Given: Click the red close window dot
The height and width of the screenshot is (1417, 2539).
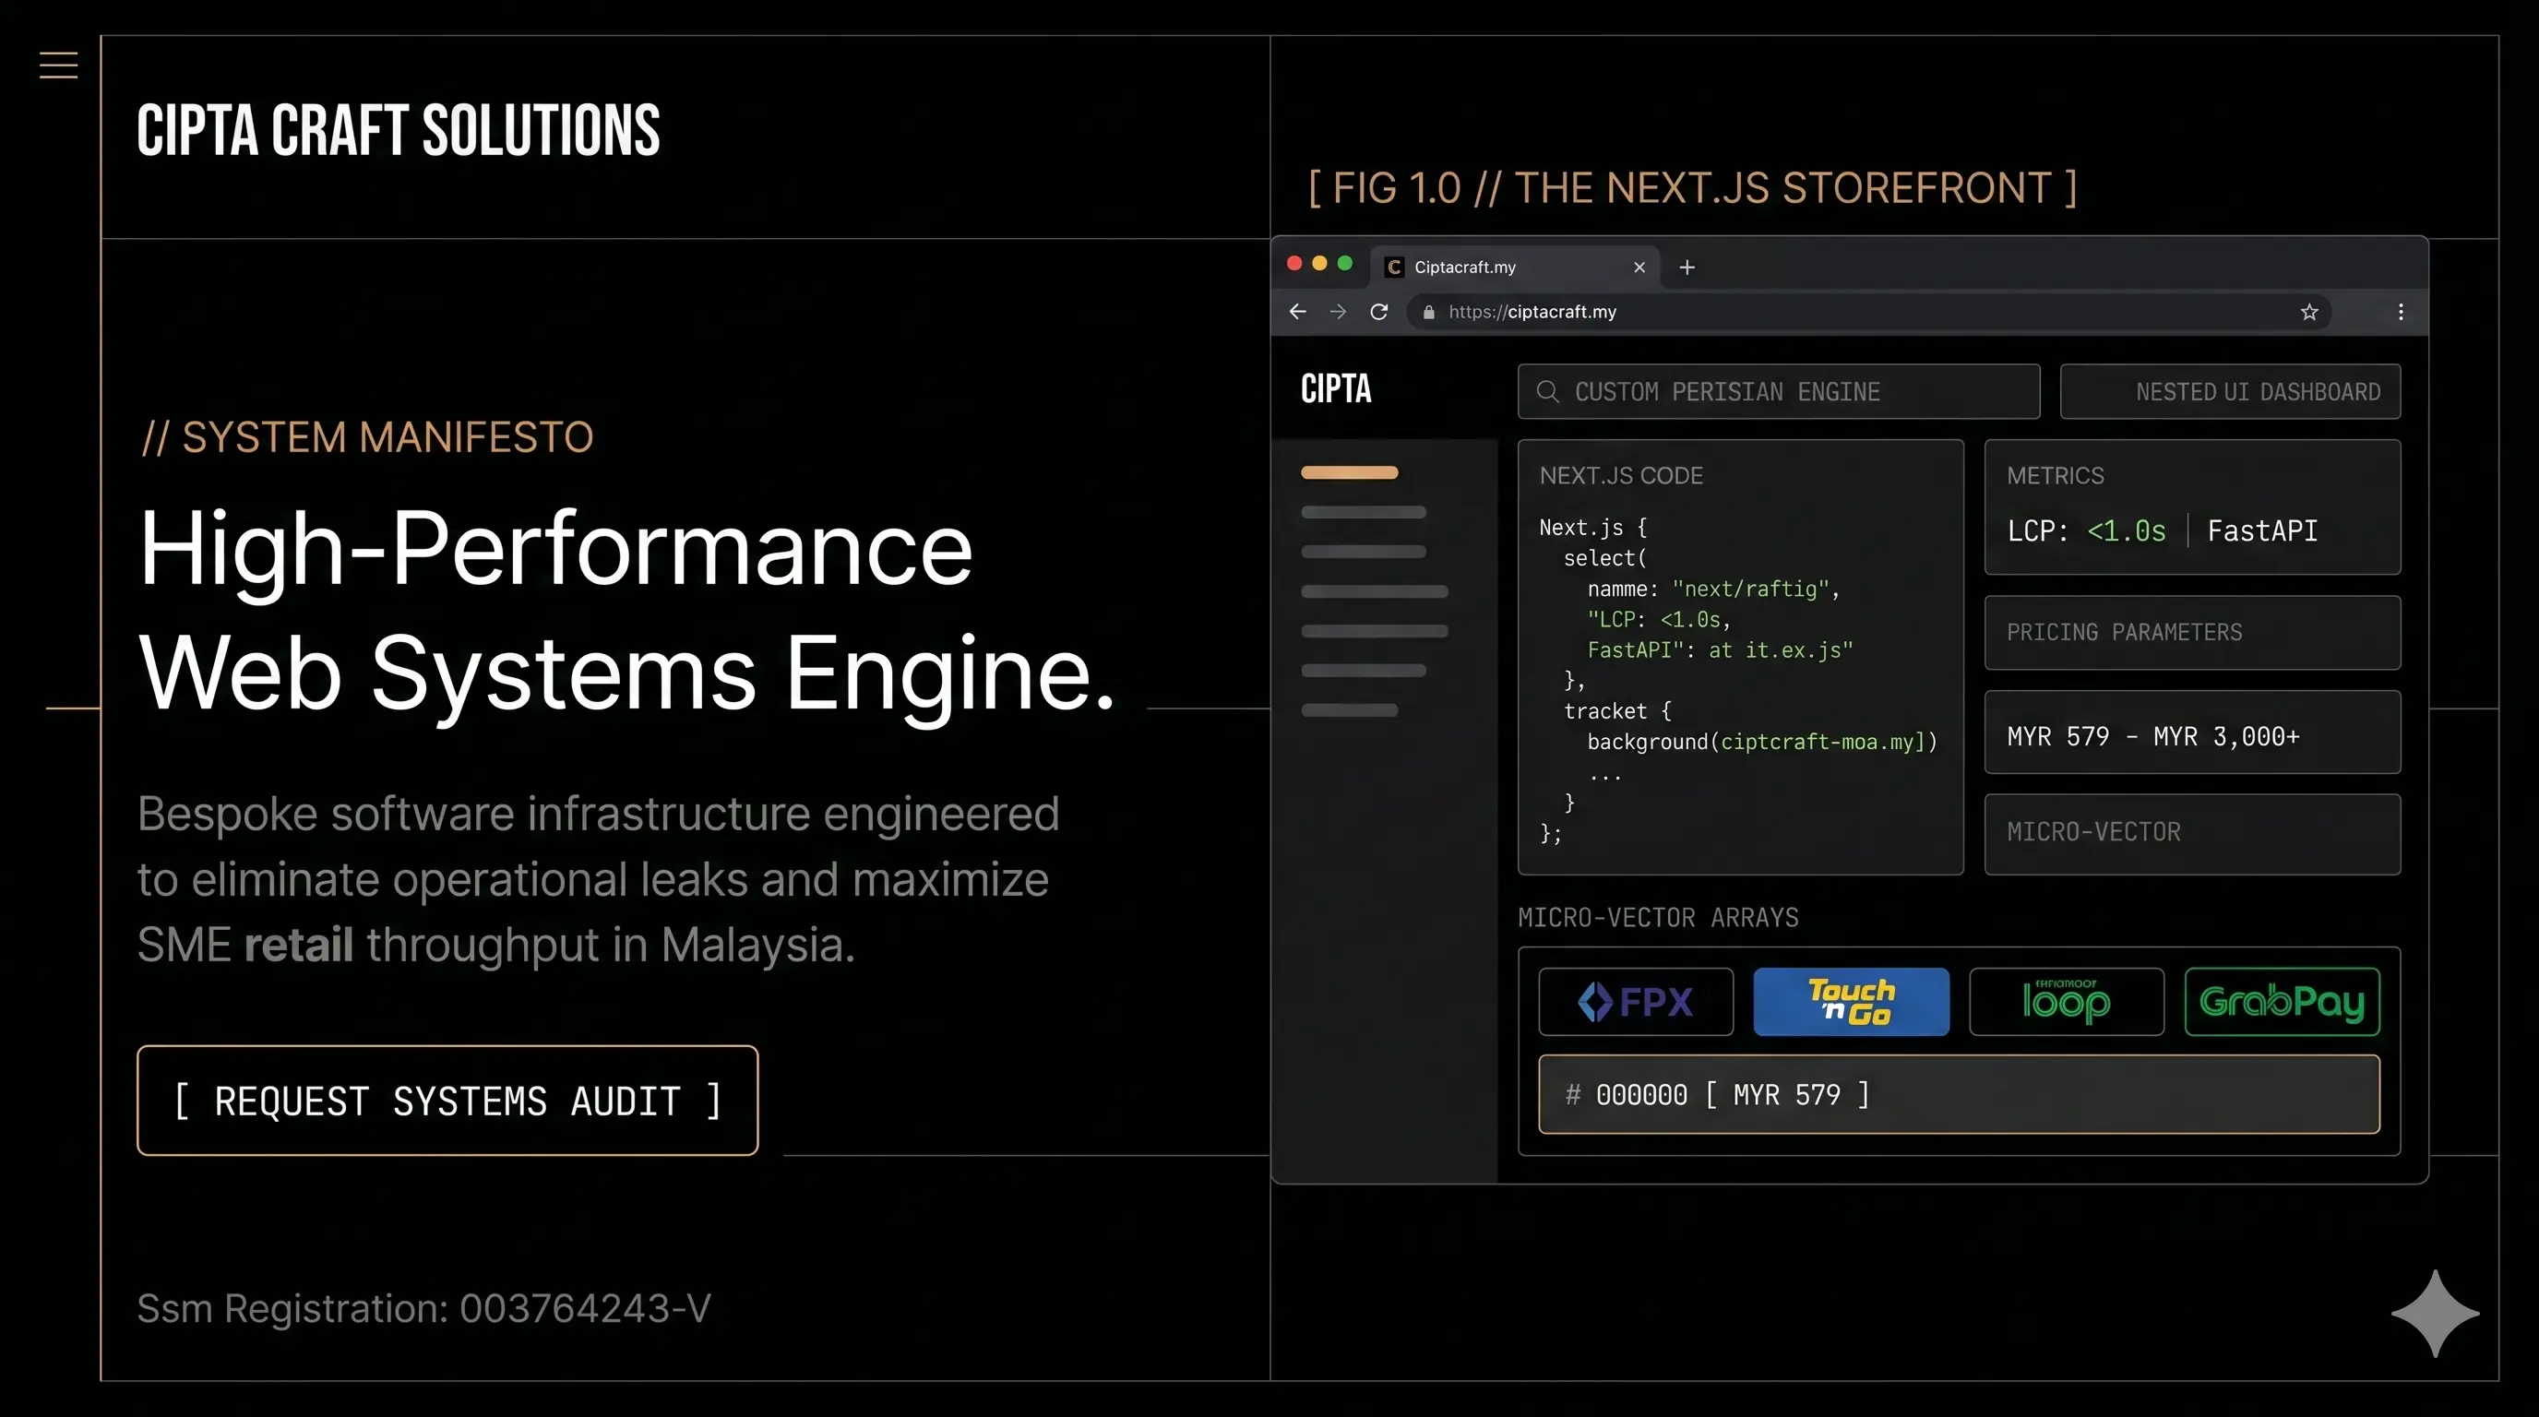Looking at the screenshot, I should coord(1294,263).
